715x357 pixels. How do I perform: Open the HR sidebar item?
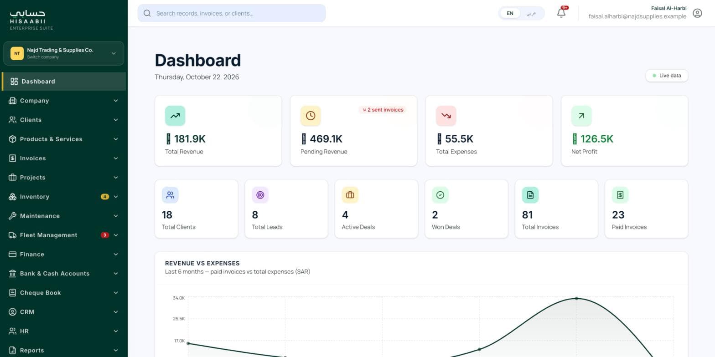pyautogui.click(x=64, y=331)
